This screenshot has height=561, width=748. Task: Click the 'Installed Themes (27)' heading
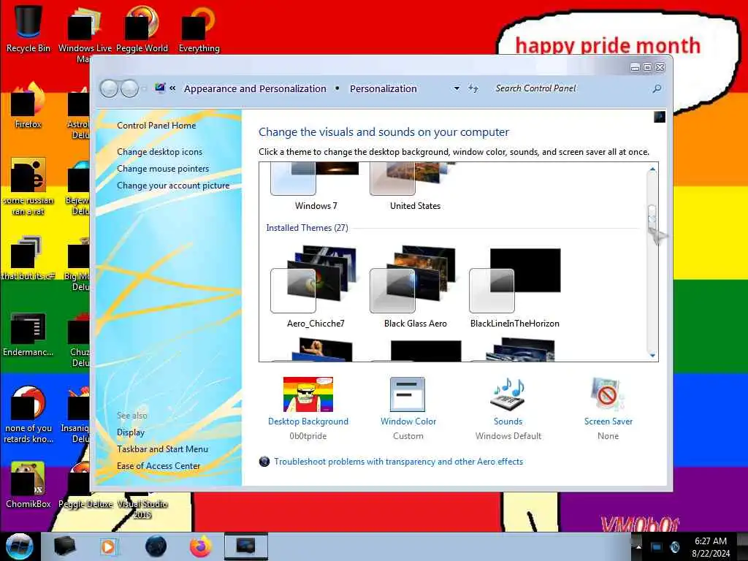308,228
